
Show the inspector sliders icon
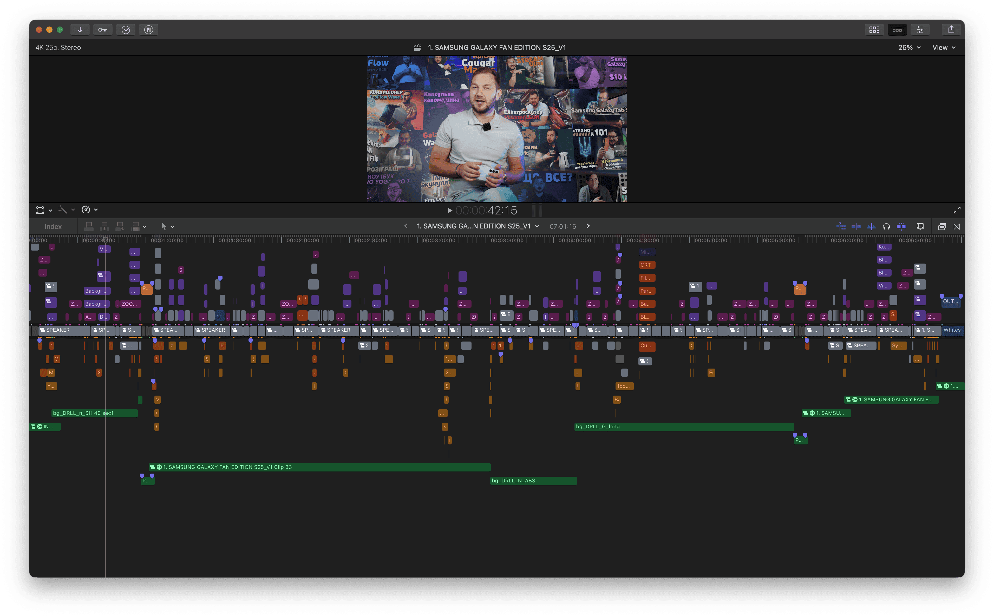(x=920, y=30)
